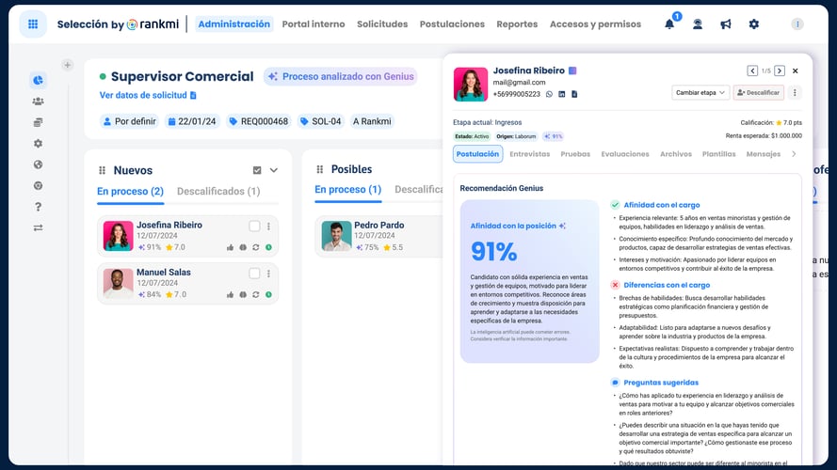The width and height of the screenshot is (837, 470).
Task: Open WhatsApp for Josefina Ribeiro
Action: click(x=550, y=94)
